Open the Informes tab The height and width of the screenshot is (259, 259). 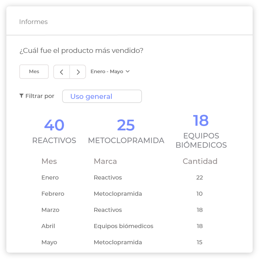(x=33, y=22)
